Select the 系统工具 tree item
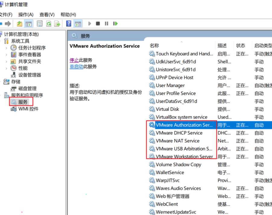The width and height of the screenshot is (272, 215). [20, 41]
